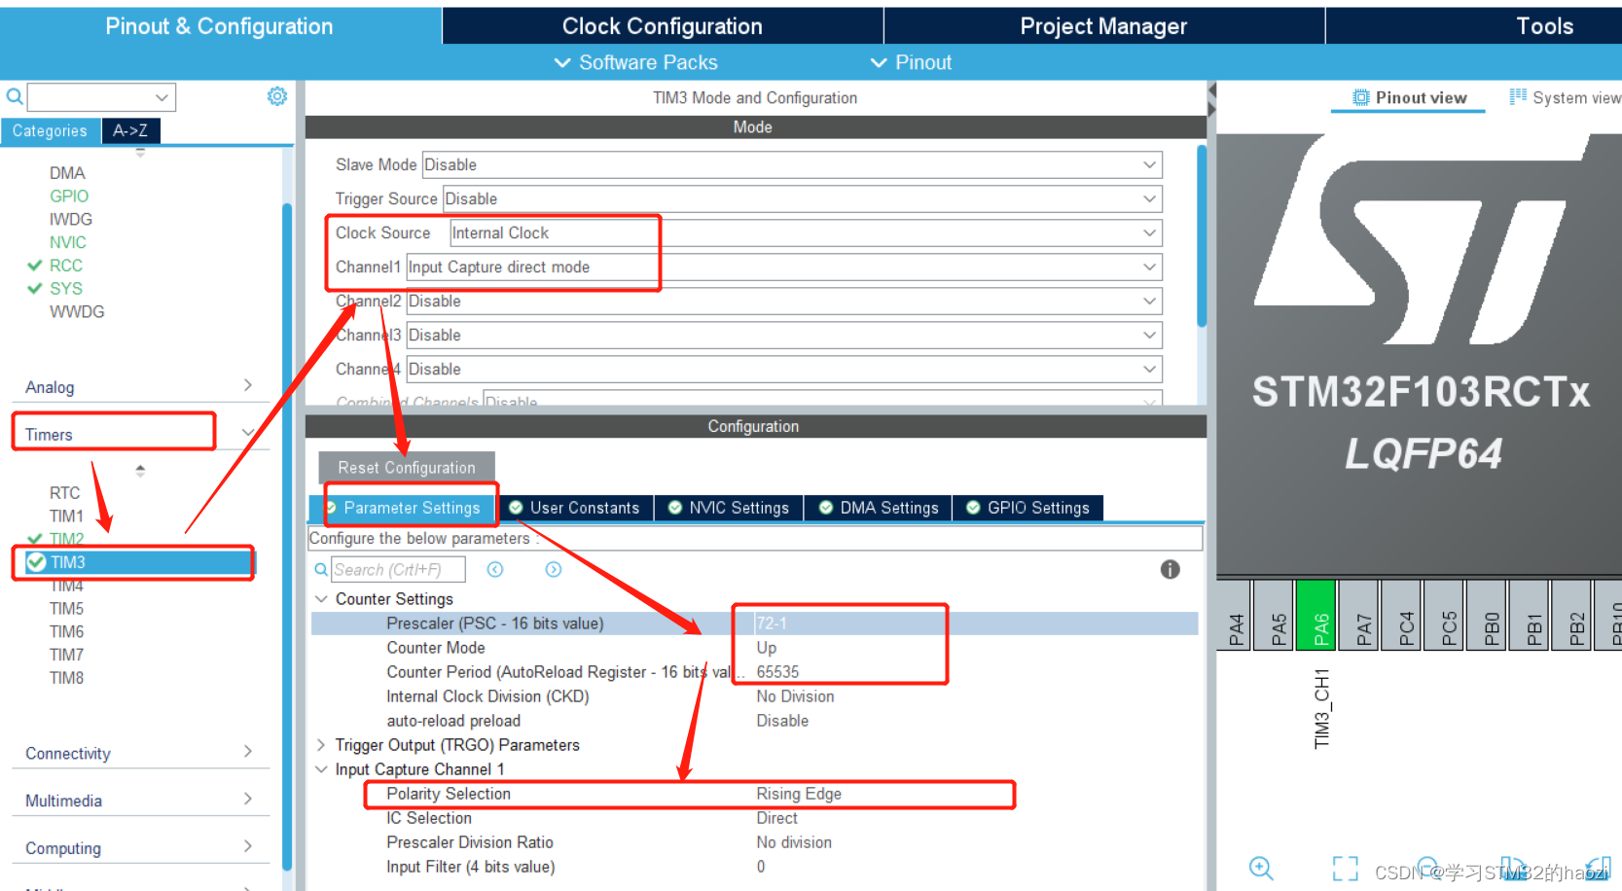Expand Trigger Output (TRGO) Parameters

pos(321,744)
